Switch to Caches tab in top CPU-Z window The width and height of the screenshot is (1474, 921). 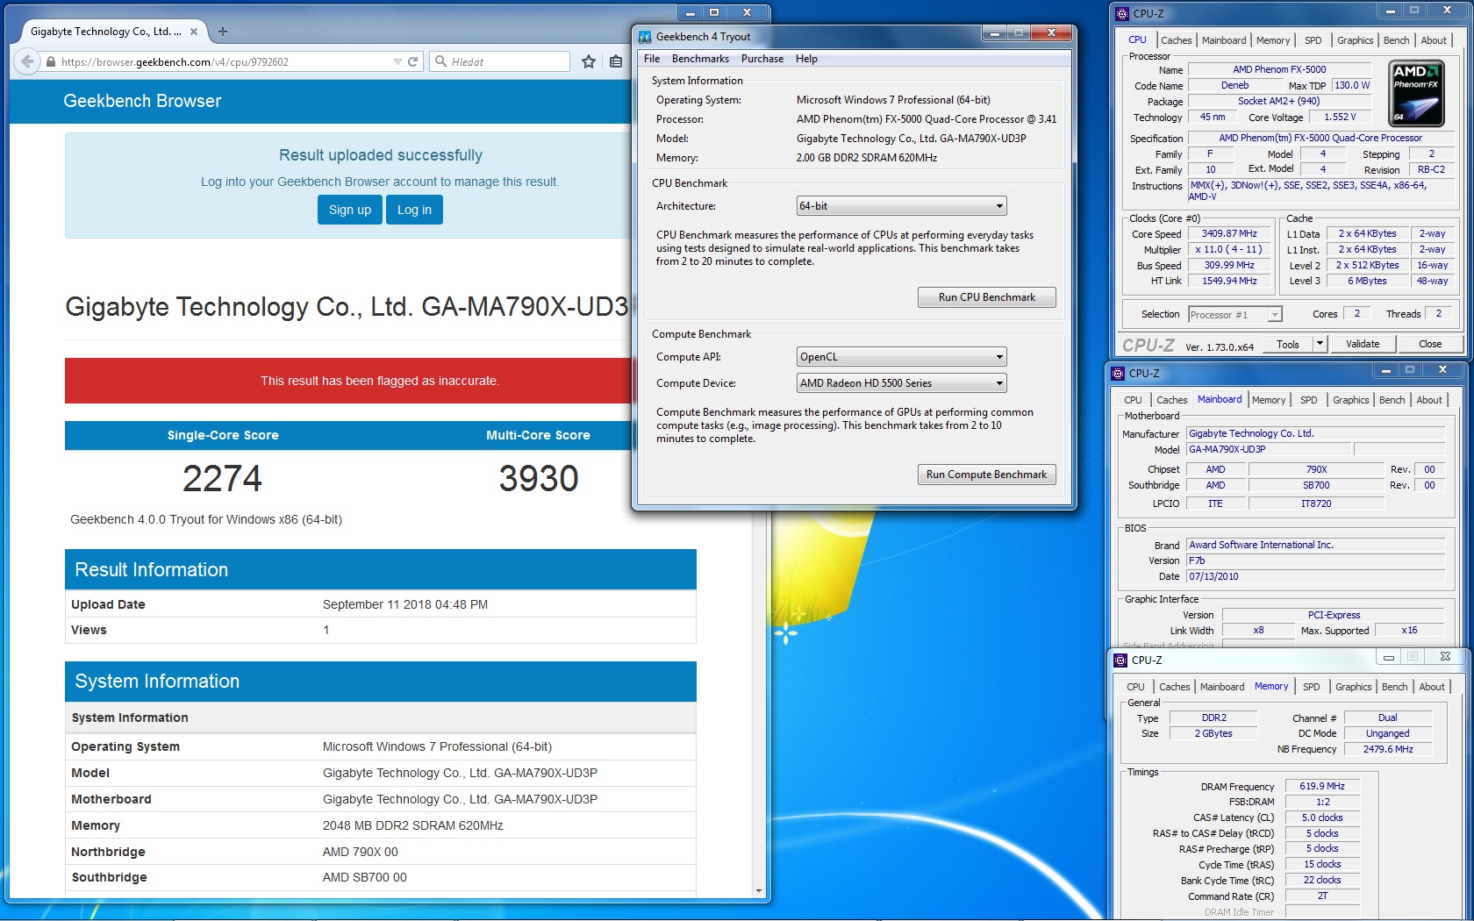point(1176,40)
